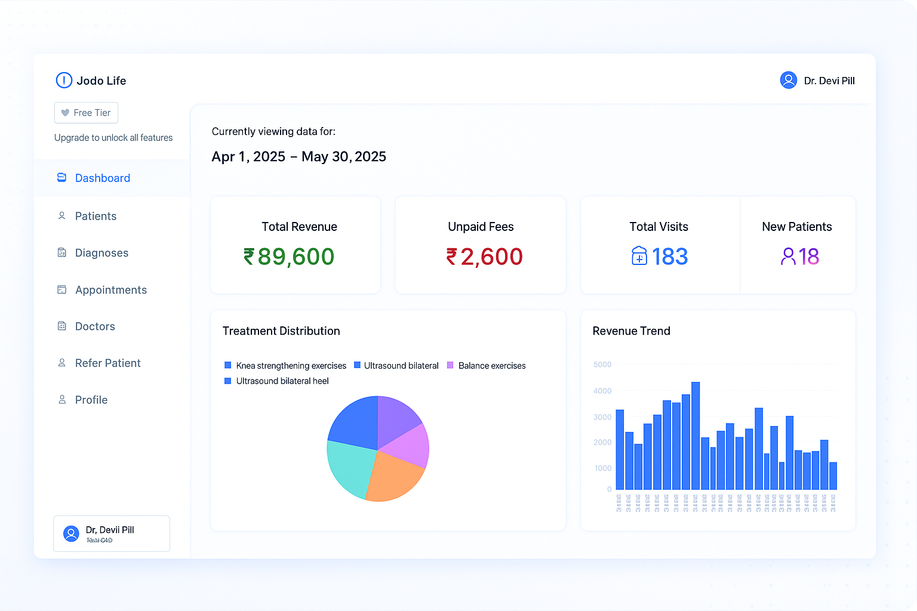Click the Dr. Devii Pill card at sidebar bottom
This screenshot has height=611, width=917.
click(x=111, y=533)
